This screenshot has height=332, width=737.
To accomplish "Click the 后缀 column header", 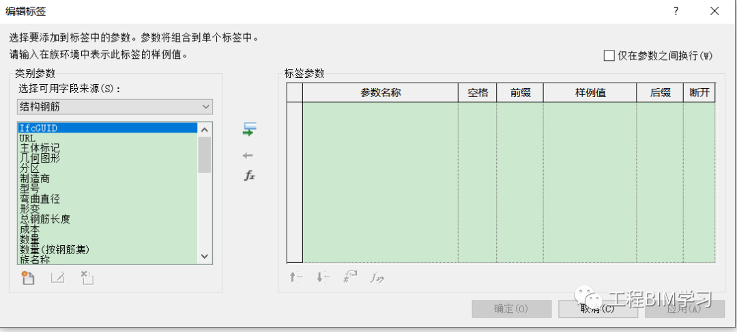I will (660, 93).
